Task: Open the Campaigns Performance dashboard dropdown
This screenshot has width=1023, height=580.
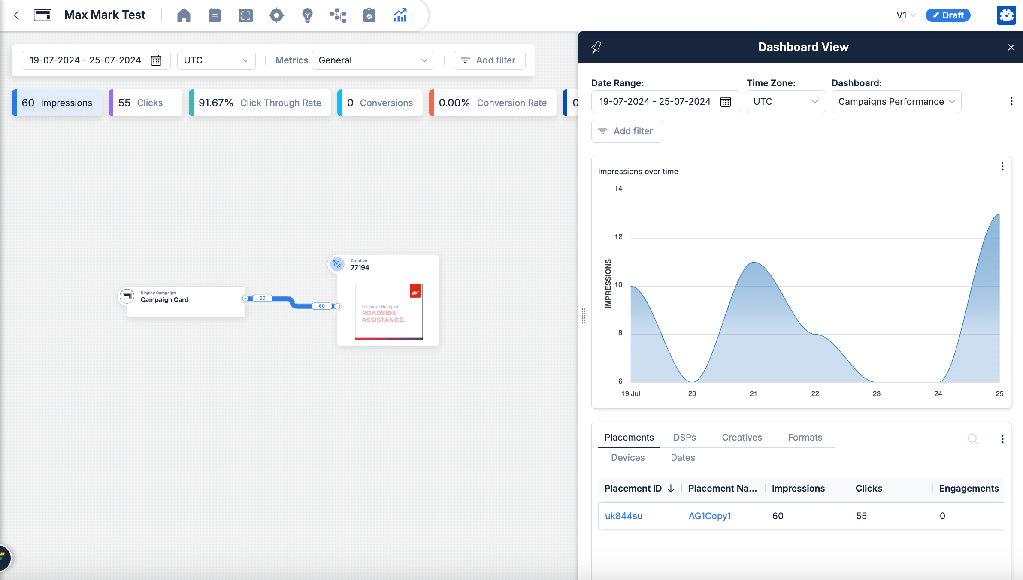Action: [x=896, y=102]
